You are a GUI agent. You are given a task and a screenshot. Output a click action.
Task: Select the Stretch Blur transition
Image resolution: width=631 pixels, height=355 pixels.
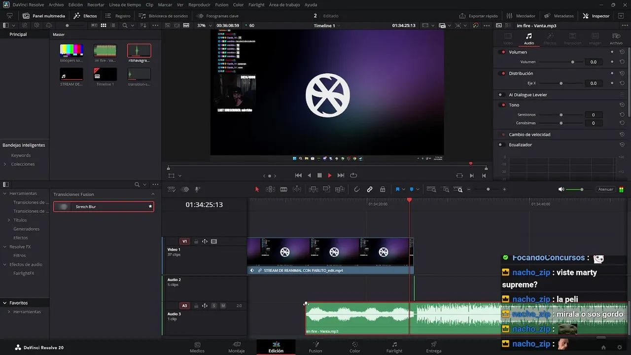pos(104,207)
